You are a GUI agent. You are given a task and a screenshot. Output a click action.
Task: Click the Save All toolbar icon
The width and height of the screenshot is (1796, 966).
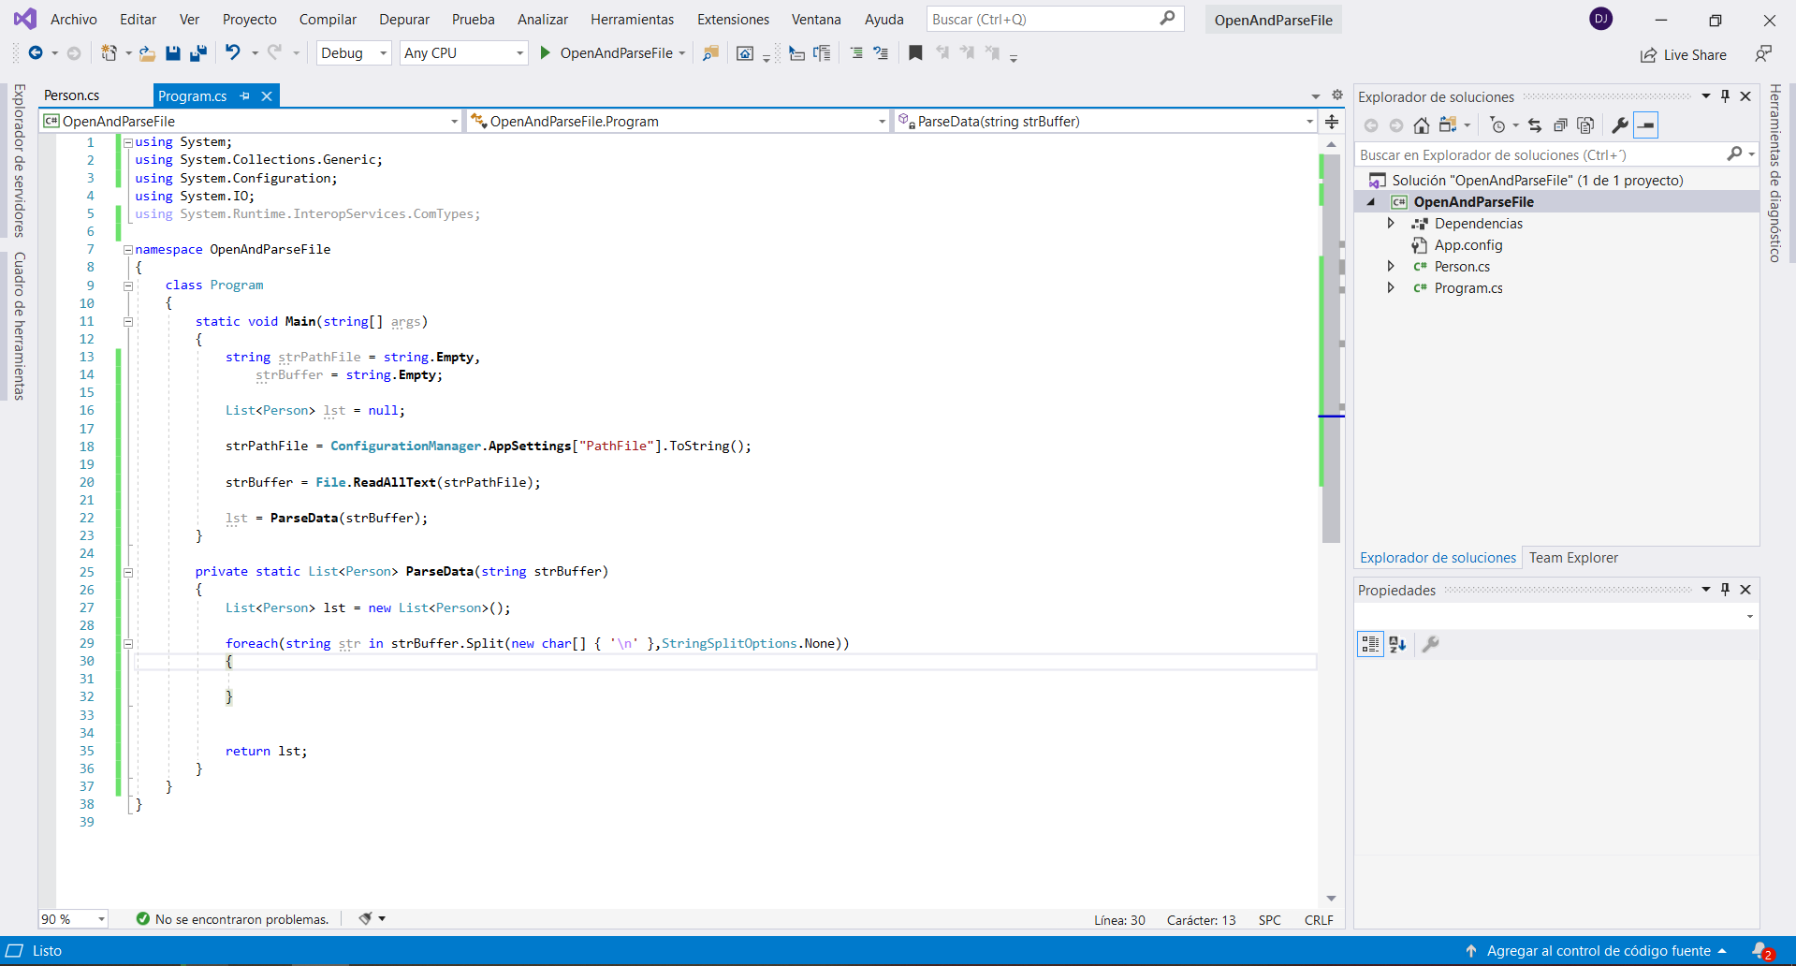coord(198,53)
